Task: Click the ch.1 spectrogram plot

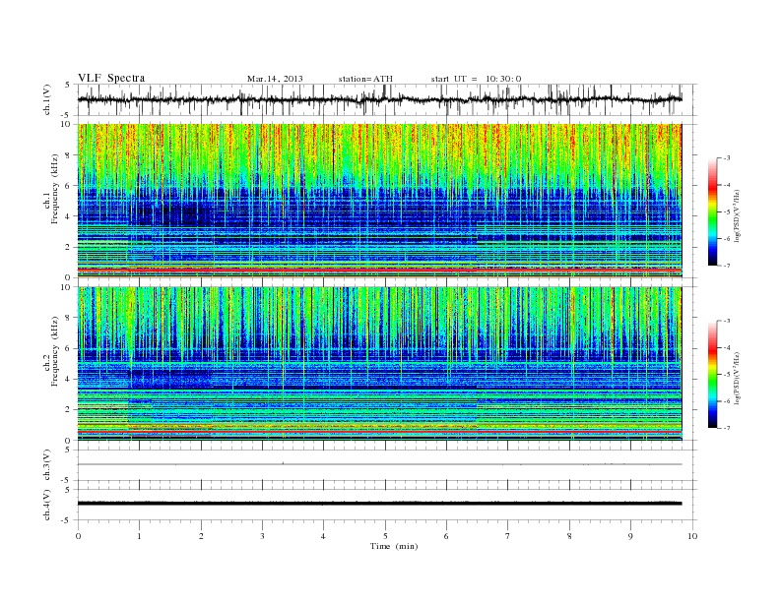Action: pos(379,201)
